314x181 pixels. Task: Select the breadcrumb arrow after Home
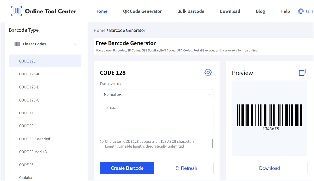[x=108, y=30]
